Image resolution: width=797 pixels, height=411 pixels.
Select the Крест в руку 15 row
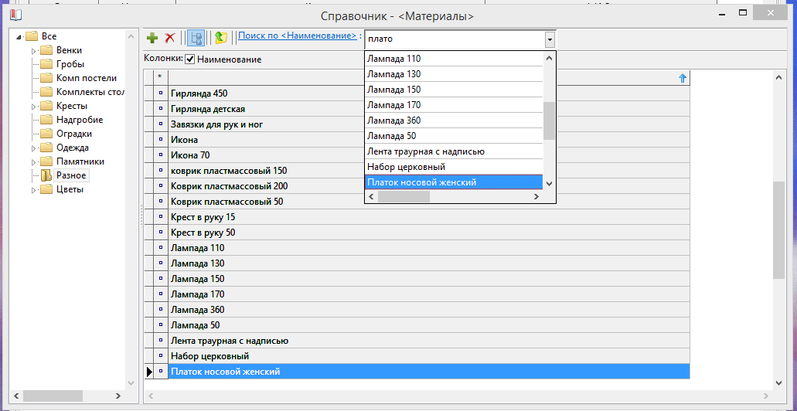click(428, 217)
